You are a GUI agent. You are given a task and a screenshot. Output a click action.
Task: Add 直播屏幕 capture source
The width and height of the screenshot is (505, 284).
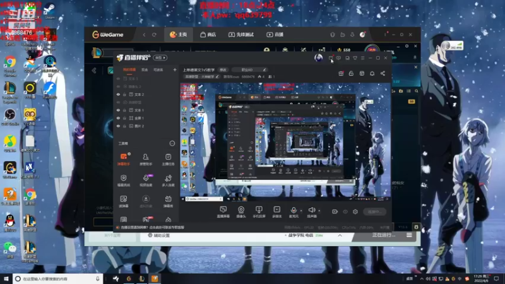[x=223, y=212]
